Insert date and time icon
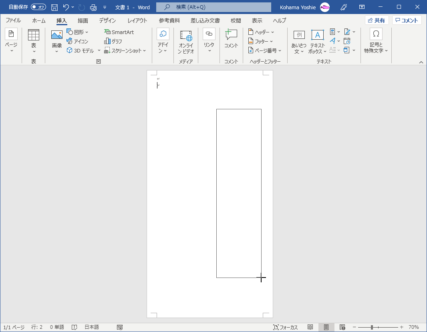This screenshot has height=332, width=427. [x=347, y=41]
